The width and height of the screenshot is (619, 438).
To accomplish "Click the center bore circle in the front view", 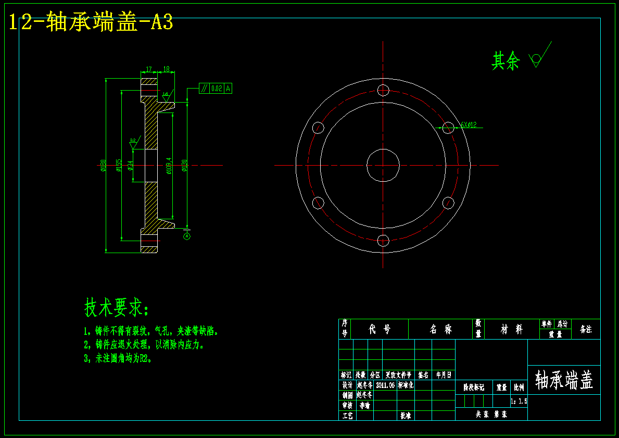I will (x=383, y=166).
